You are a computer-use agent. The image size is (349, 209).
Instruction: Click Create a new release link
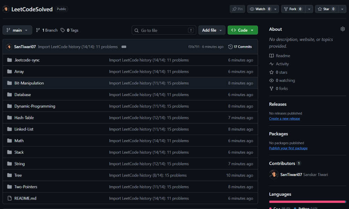point(284,119)
